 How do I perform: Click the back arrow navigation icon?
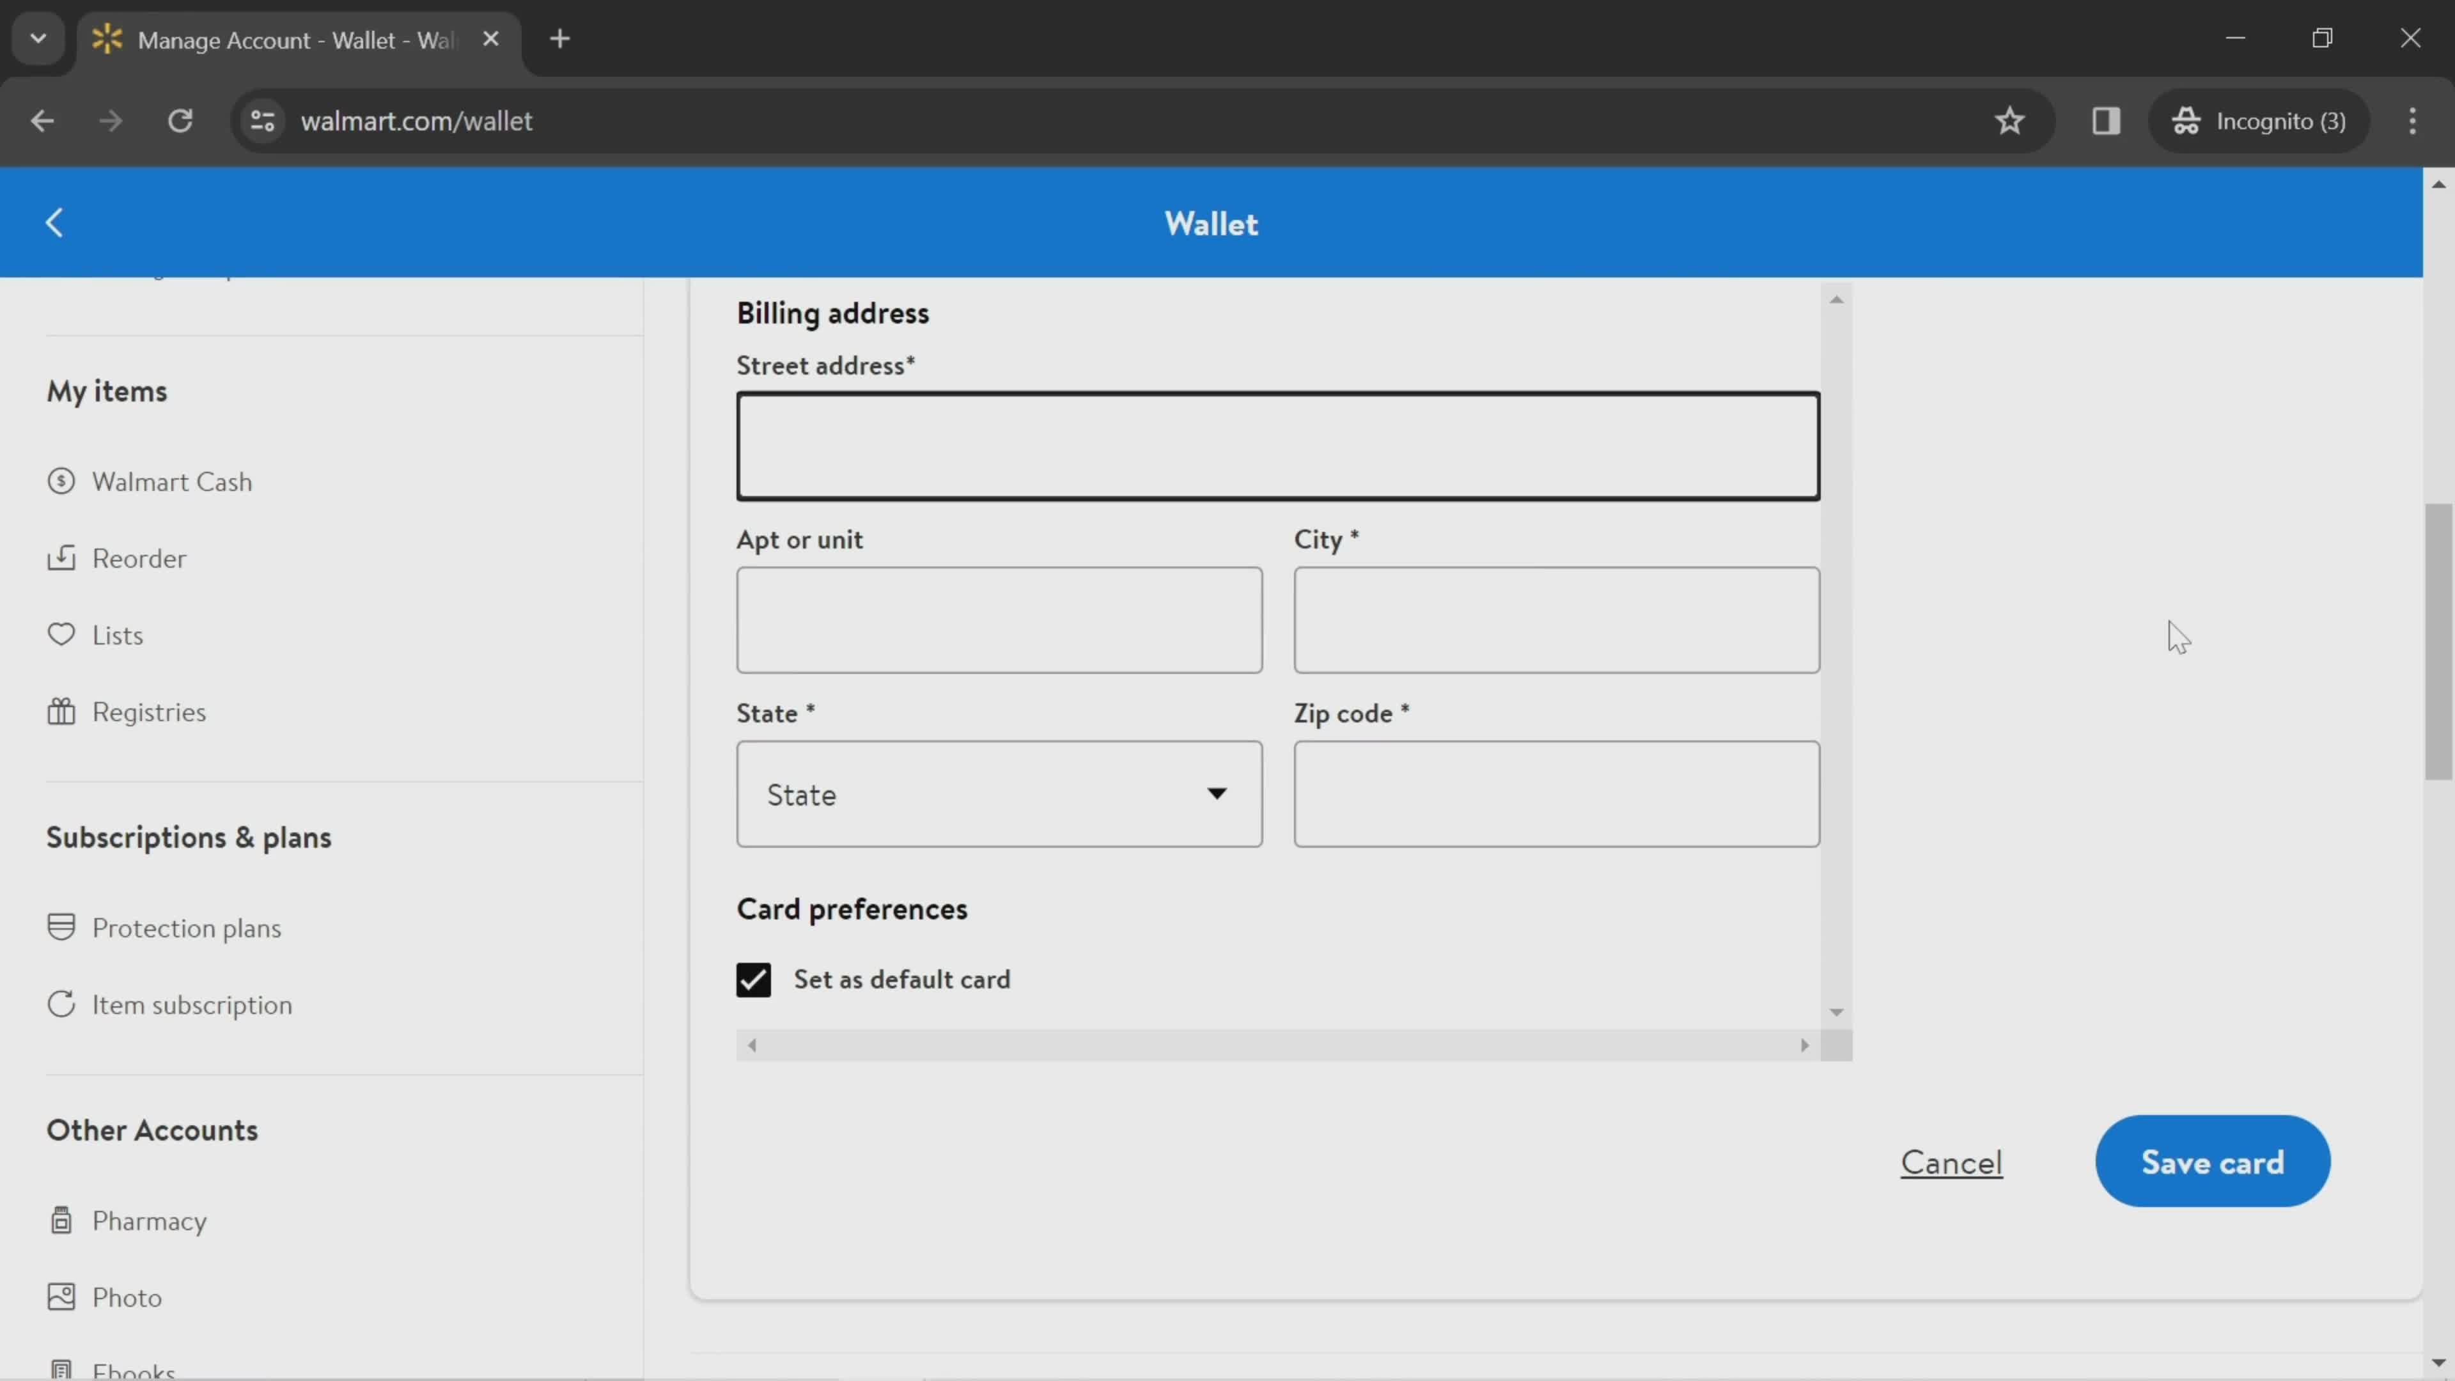point(52,222)
